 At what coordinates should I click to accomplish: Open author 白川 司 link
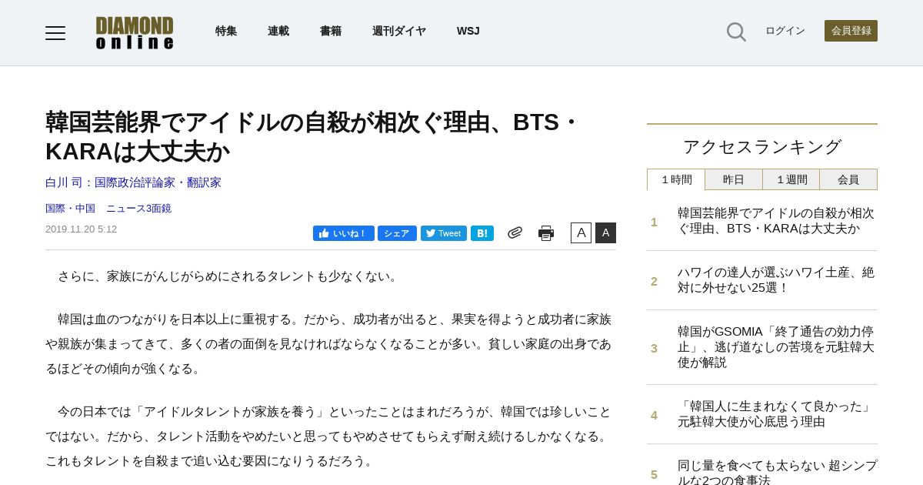click(x=133, y=182)
